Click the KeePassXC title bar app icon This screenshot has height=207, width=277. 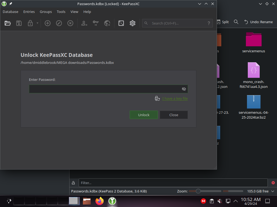point(4,4)
